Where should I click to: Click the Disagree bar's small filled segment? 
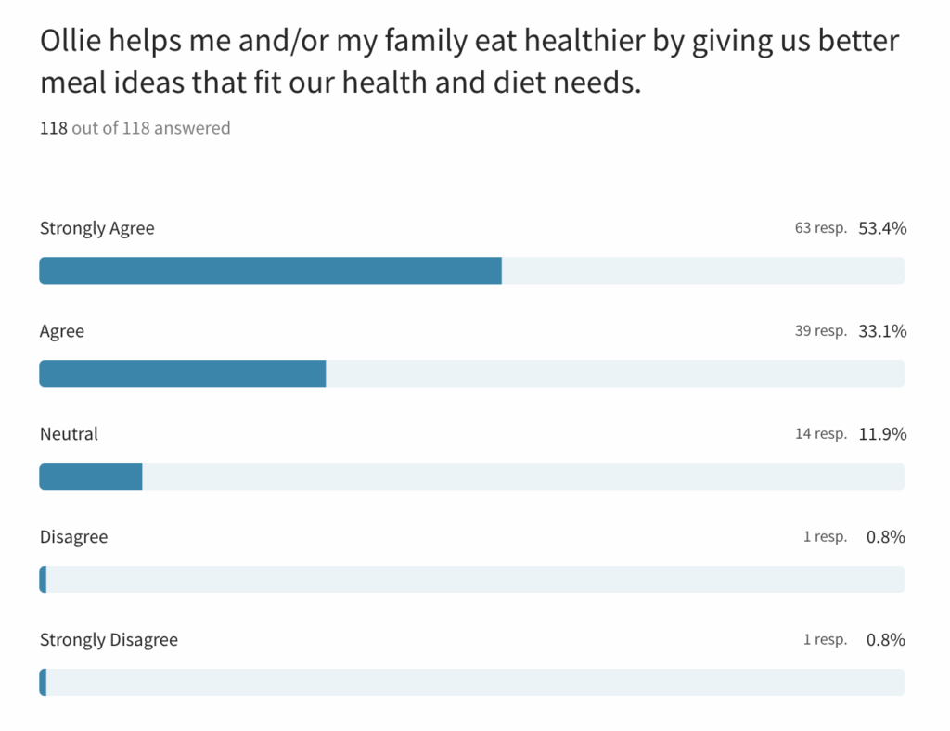pos(43,580)
